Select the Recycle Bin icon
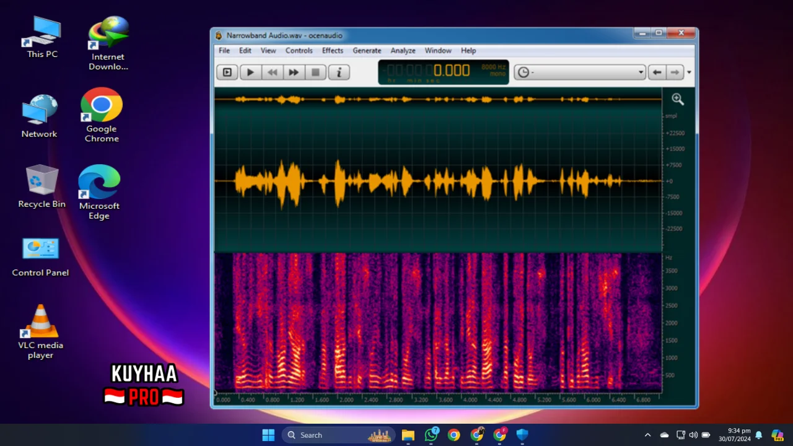Image resolution: width=793 pixels, height=446 pixels. click(42, 186)
